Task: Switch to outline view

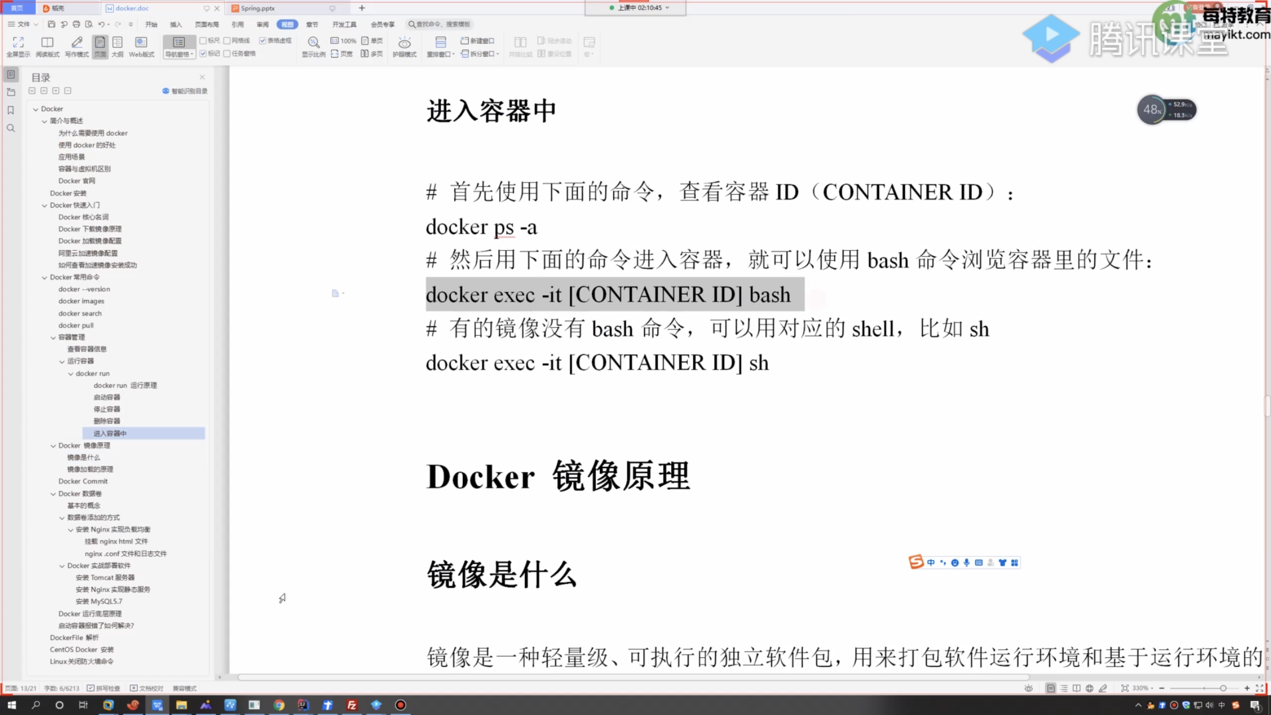Action: (x=117, y=47)
